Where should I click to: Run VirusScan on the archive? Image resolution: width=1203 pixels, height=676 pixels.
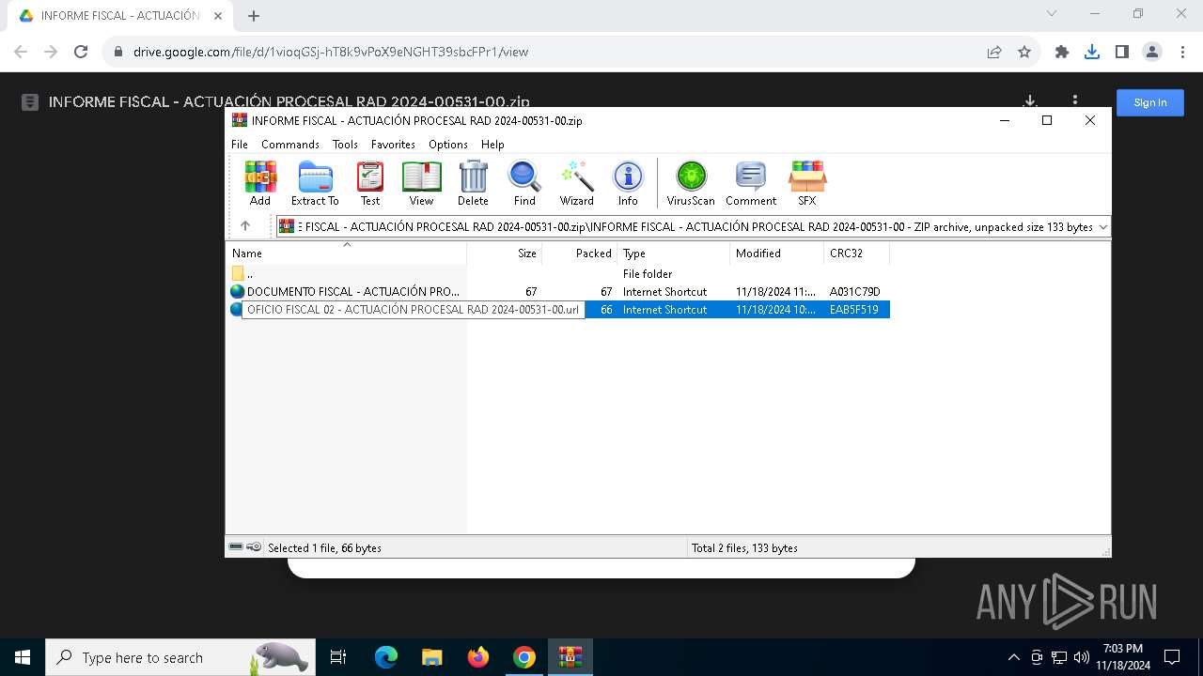point(691,183)
